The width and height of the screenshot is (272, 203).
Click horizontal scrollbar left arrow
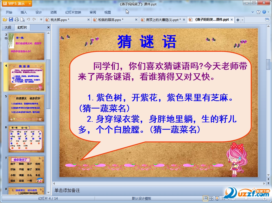point(54,183)
